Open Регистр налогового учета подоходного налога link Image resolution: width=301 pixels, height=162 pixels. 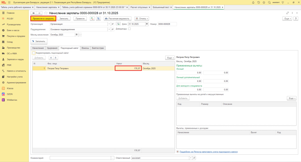[208, 152]
